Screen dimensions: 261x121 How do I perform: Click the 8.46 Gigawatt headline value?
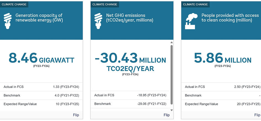(41, 58)
